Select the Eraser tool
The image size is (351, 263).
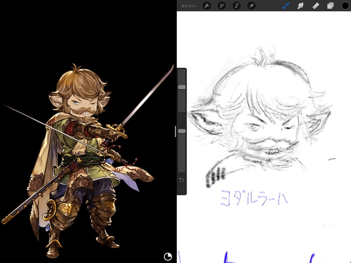315,6
